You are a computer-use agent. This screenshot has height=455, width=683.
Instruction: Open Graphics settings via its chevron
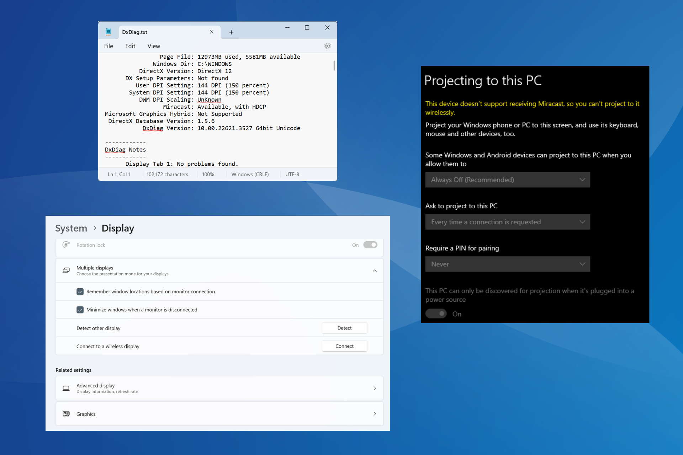click(x=375, y=414)
